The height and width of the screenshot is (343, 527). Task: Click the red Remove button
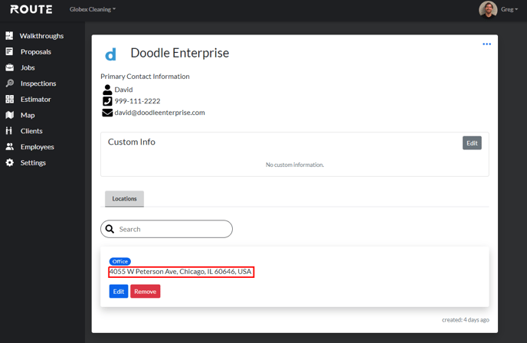click(x=146, y=291)
